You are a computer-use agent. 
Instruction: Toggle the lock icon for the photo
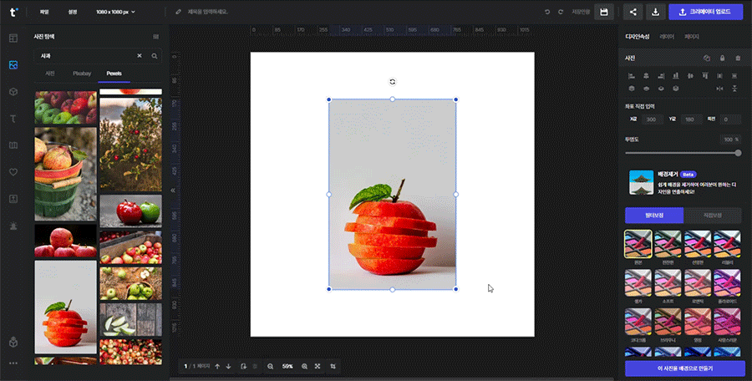pyautogui.click(x=722, y=58)
